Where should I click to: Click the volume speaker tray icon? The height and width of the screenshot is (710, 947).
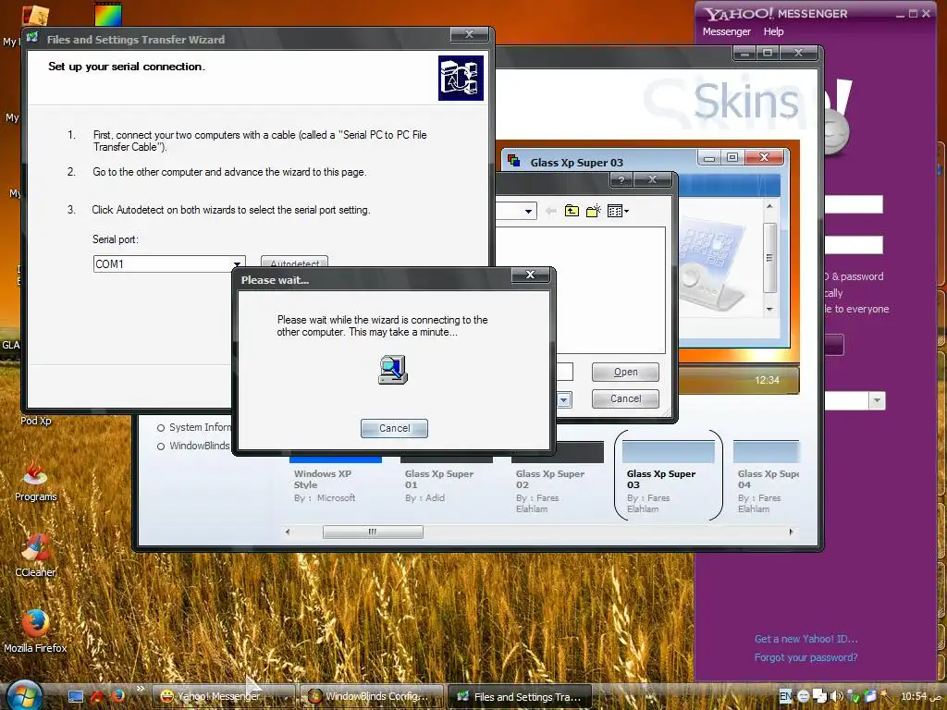(836, 696)
